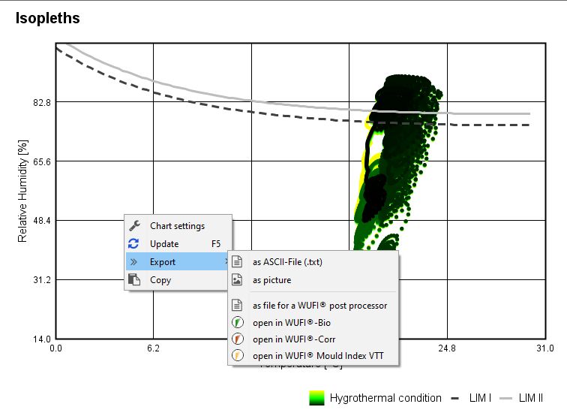The width and height of the screenshot is (567, 413).
Task: Click the 24.8 tick on the temperature axis
Action: click(x=447, y=348)
